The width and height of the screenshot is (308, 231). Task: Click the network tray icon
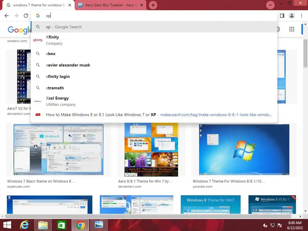tap(273, 225)
